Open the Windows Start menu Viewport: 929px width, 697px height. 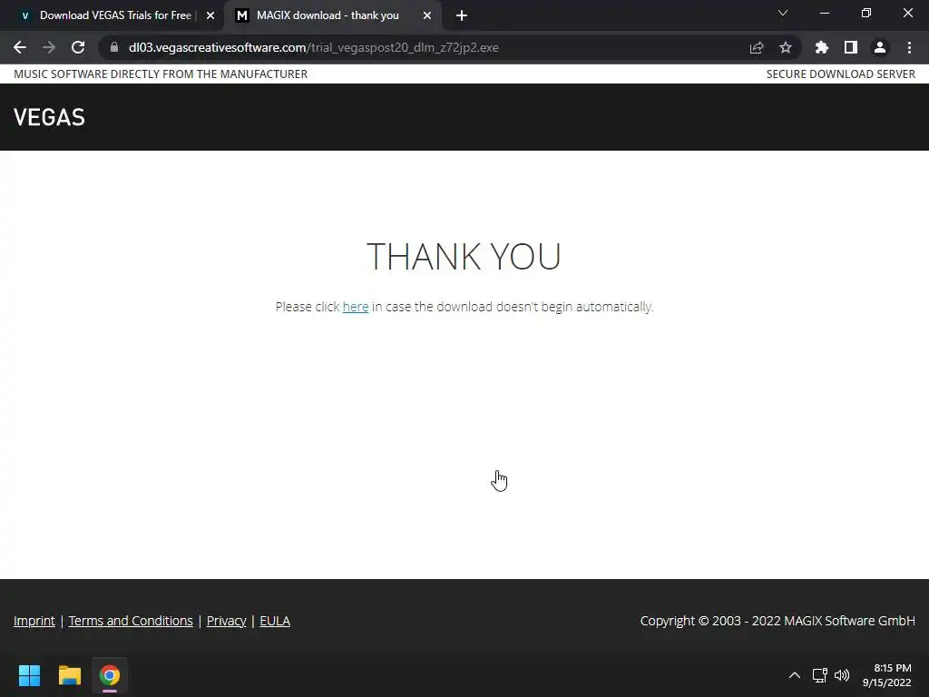point(29,675)
